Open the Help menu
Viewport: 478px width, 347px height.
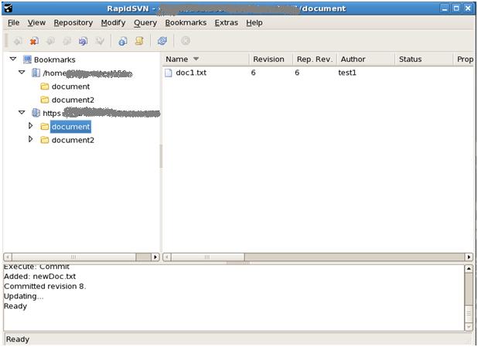point(254,23)
